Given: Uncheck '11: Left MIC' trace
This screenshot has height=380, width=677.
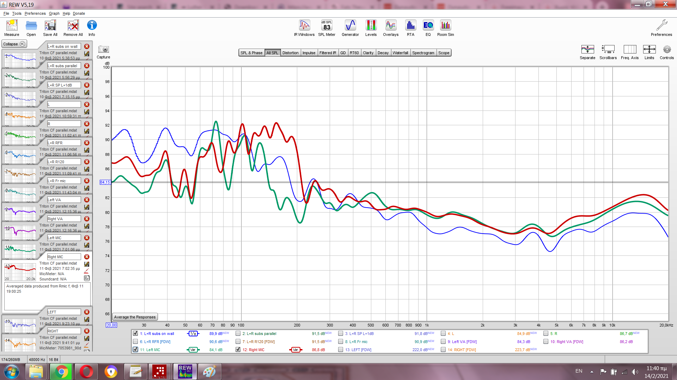Looking at the screenshot, I should 135,349.
